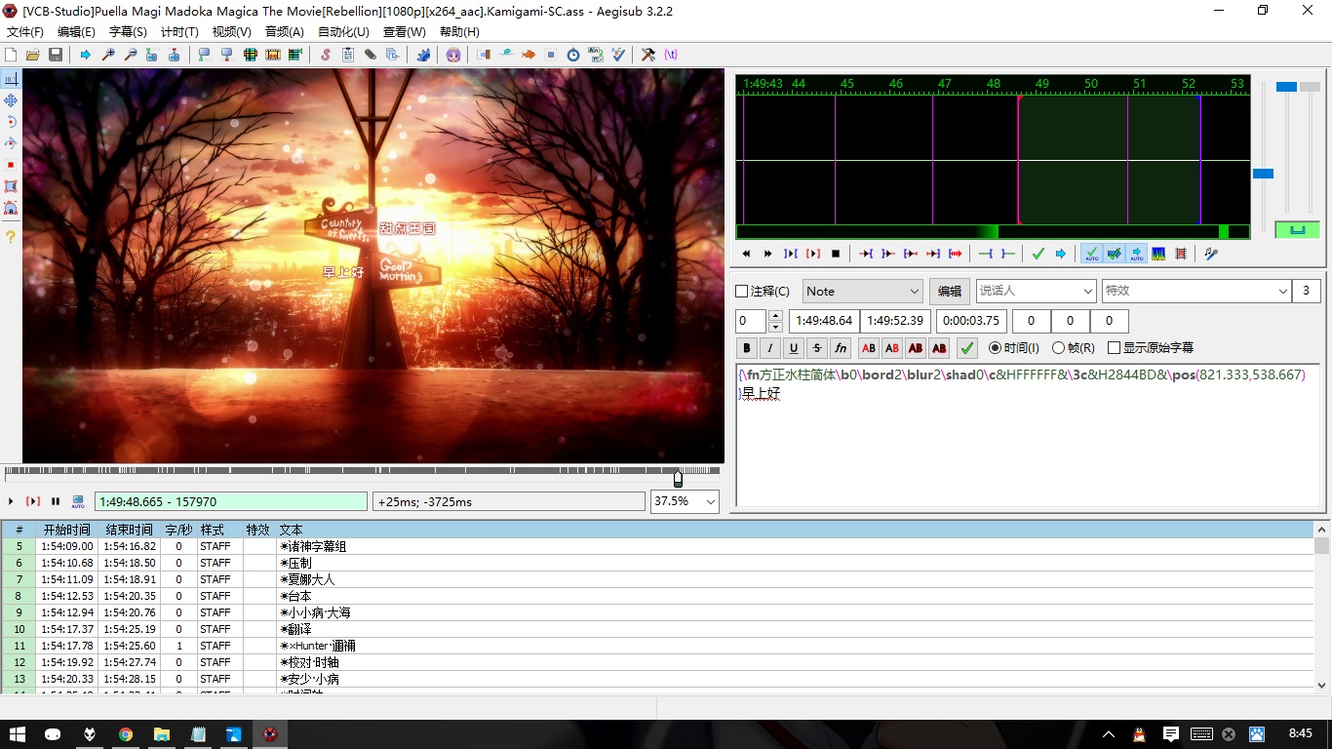Viewport: 1332px width, 749px height.
Task: Open audio karaoke mode microphone icon
Action: (x=1211, y=254)
